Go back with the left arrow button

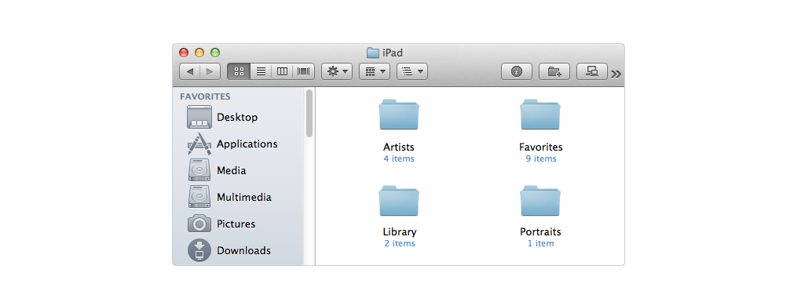point(189,71)
